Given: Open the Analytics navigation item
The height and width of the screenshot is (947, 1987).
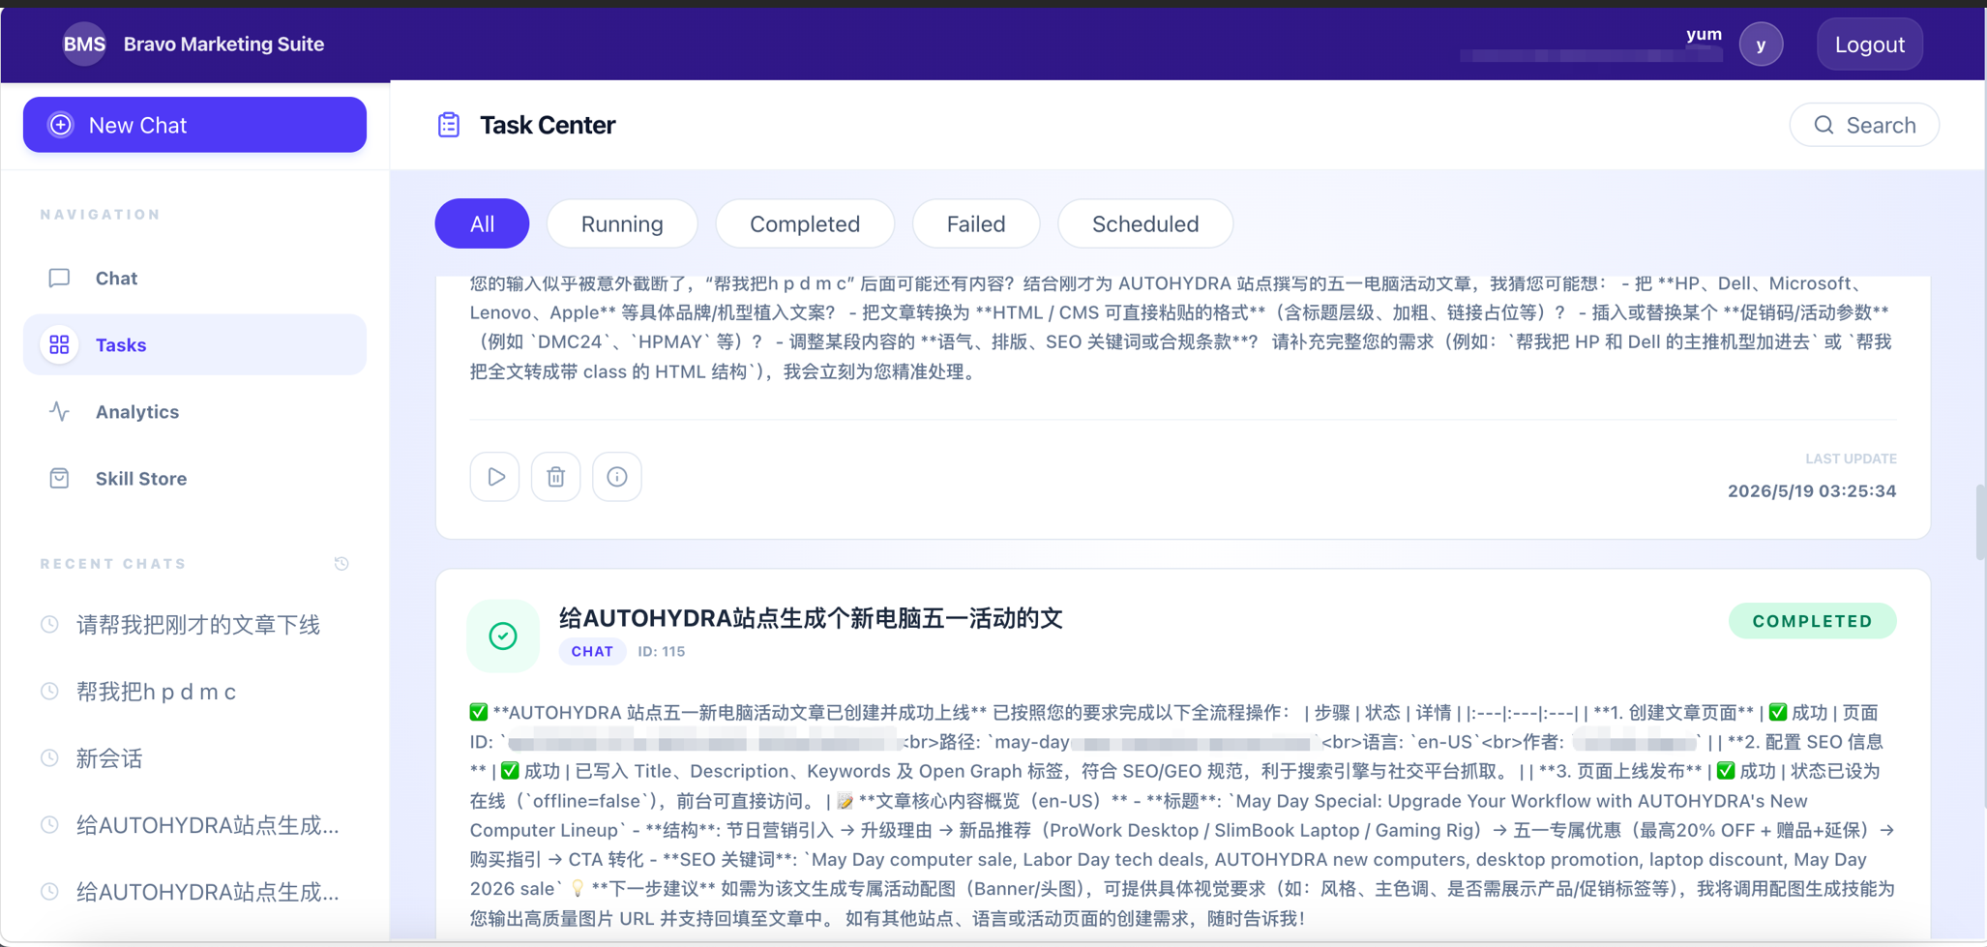Looking at the screenshot, I should click(194, 411).
